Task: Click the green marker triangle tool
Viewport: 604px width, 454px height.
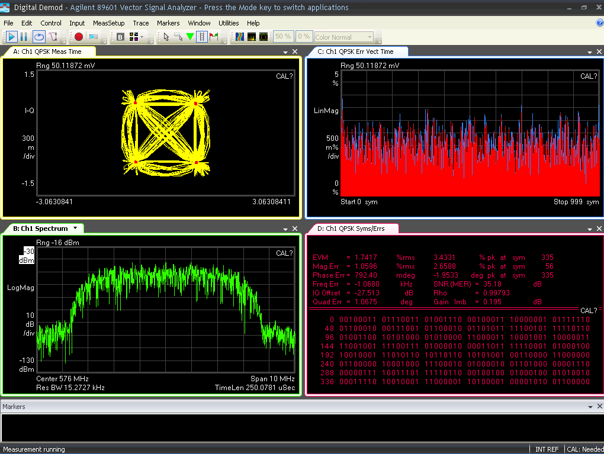Action: click(190, 37)
